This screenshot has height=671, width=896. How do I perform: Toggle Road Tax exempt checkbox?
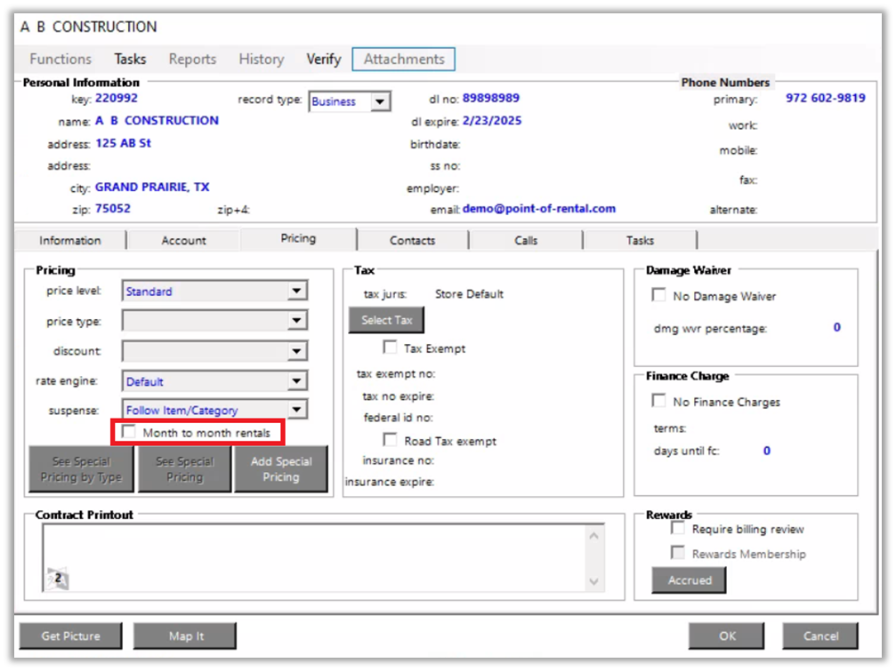coord(390,441)
